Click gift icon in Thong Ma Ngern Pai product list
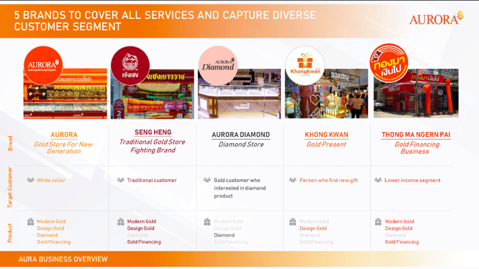The image size is (479, 269). (378, 221)
